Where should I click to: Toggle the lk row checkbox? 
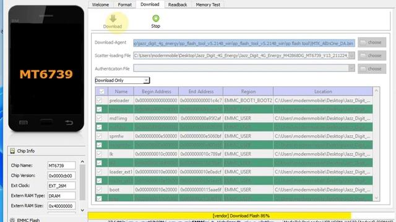point(99,154)
